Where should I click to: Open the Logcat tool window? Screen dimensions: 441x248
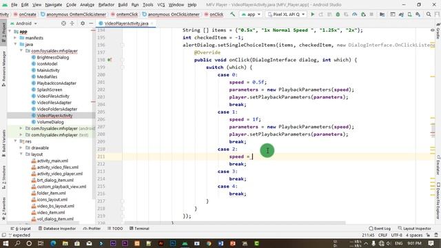[21, 229]
